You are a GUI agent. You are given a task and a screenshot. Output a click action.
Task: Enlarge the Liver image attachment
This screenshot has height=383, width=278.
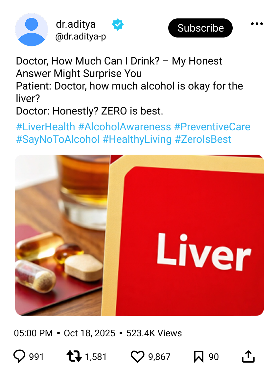tap(139, 235)
